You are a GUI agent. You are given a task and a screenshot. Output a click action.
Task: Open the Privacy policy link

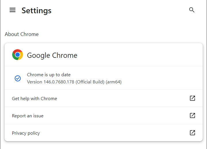(26, 133)
